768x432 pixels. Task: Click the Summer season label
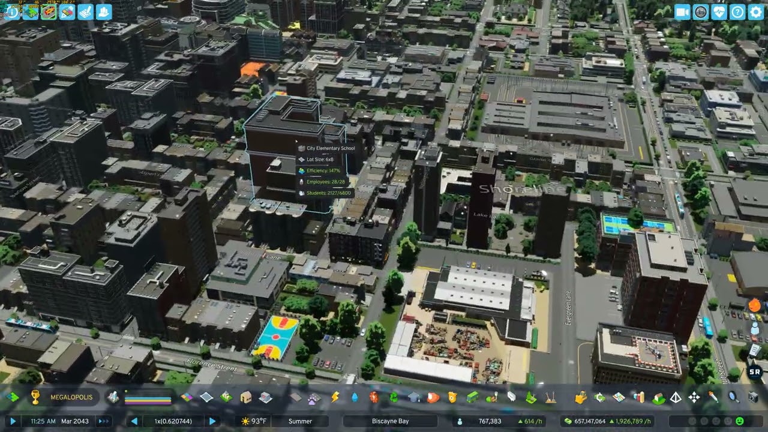[x=300, y=421]
